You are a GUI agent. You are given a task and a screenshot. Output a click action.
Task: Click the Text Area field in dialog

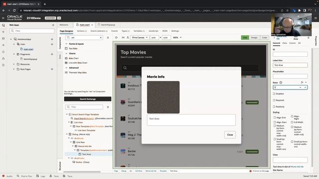pyautogui.click(x=191, y=120)
